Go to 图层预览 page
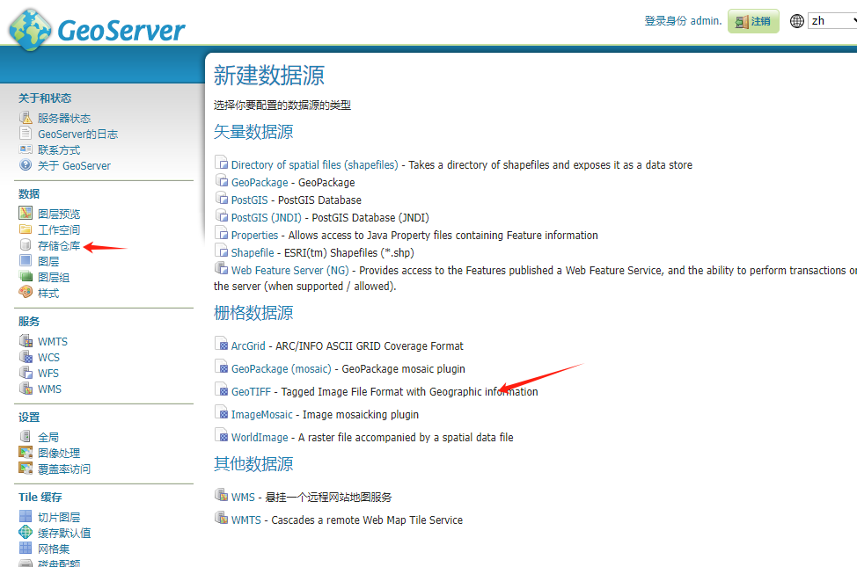 59,214
